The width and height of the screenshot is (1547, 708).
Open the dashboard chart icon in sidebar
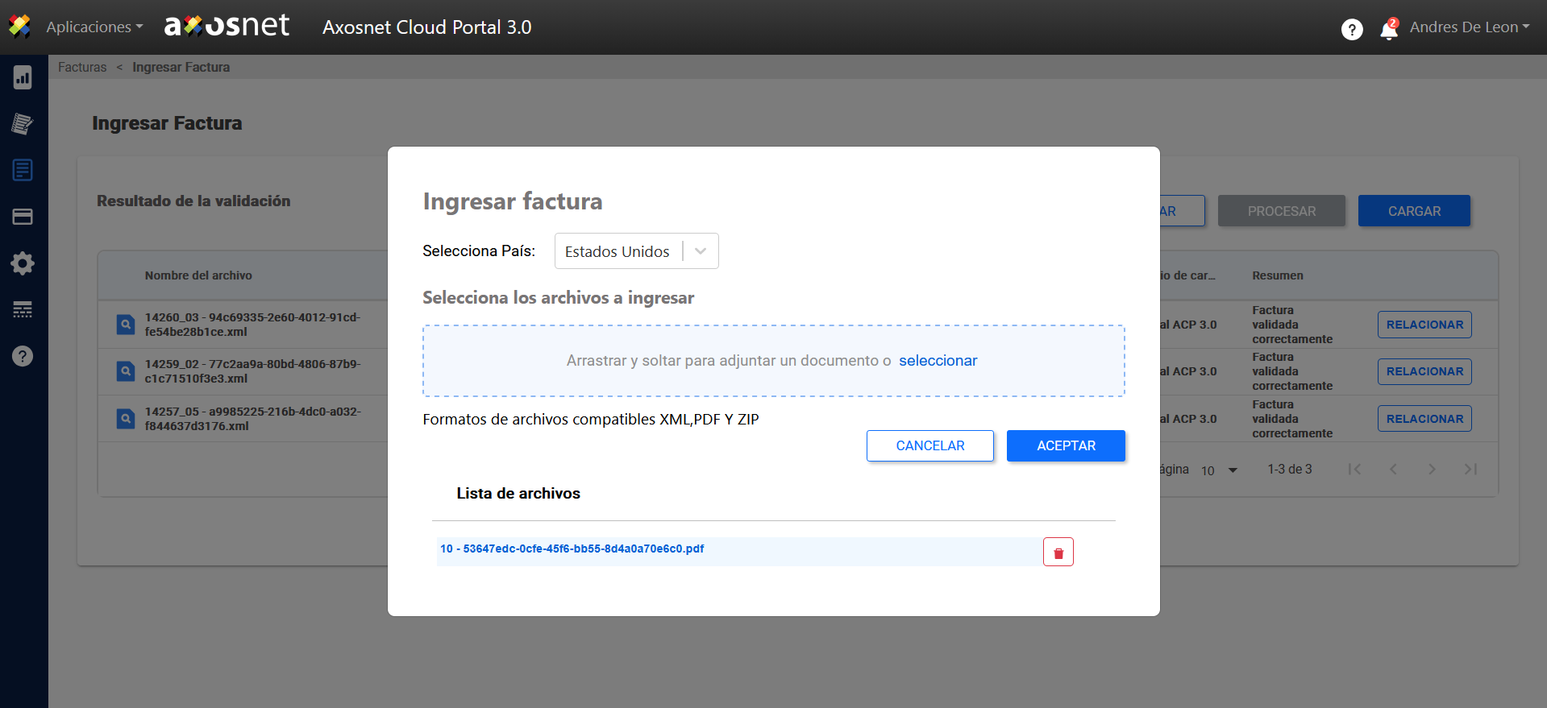tap(23, 77)
